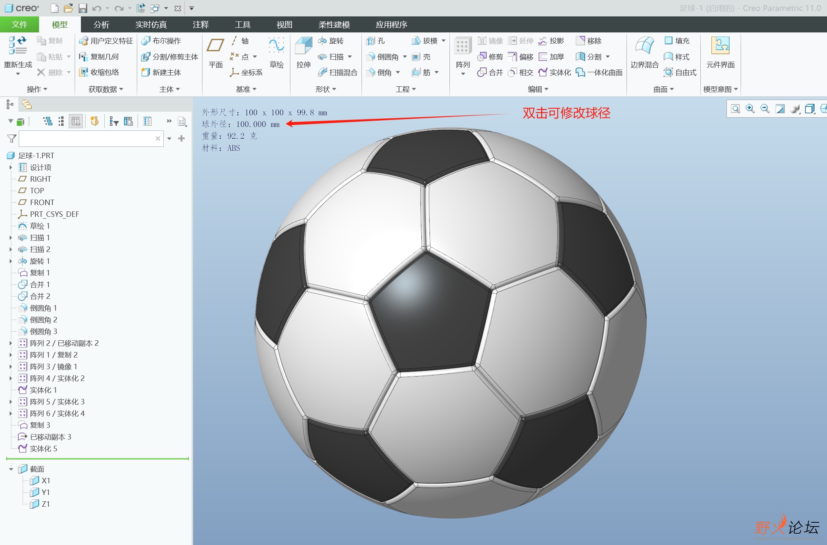Open the 文件 menu
827x545 pixels.
(x=20, y=25)
